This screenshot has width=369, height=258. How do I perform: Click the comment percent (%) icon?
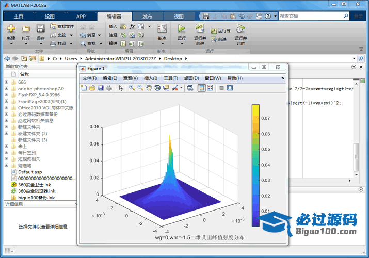tap(123, 35)
